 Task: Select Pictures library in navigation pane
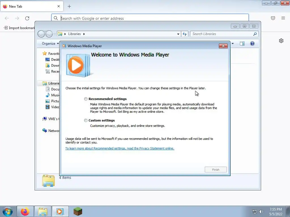[52, 101]
